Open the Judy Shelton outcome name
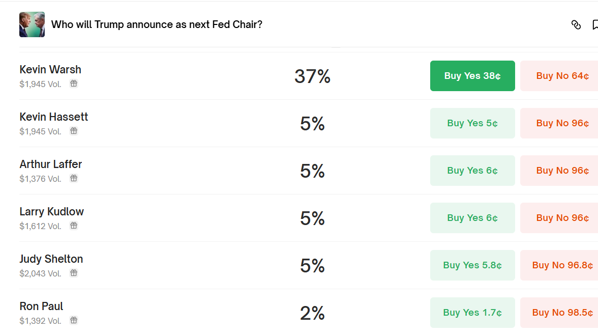 point(51,259)
